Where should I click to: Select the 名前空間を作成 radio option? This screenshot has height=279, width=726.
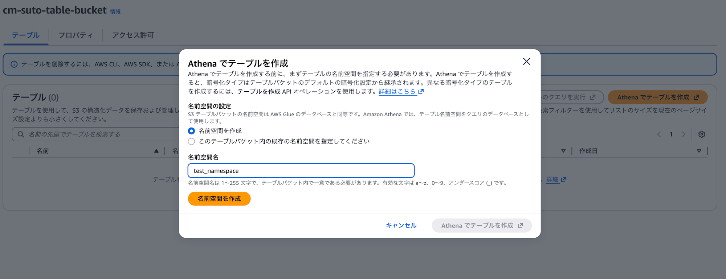click(191, 131)
